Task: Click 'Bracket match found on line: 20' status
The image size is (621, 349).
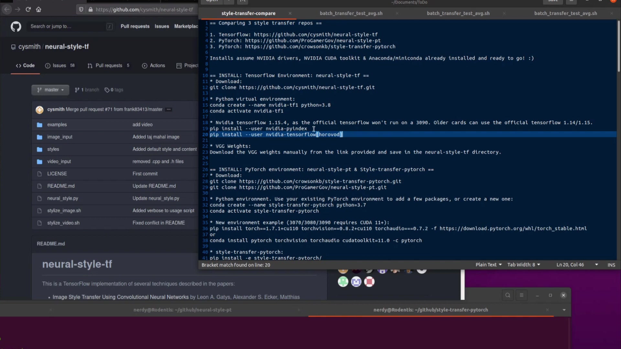Action: click(236, 265)
